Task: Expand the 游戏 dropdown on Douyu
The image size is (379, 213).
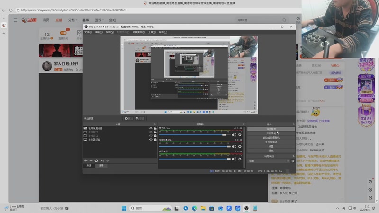Action: (x=99, y=20)
